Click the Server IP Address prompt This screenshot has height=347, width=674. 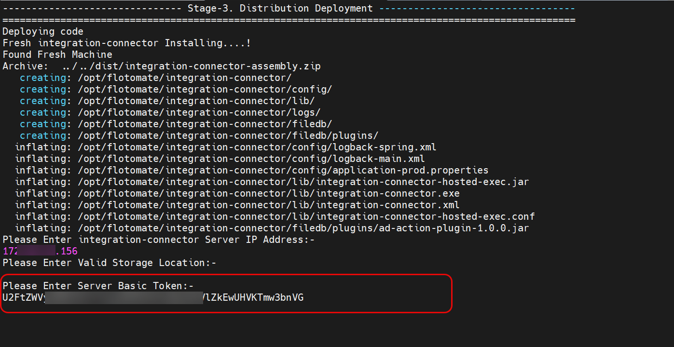click(x=158, y=240)
